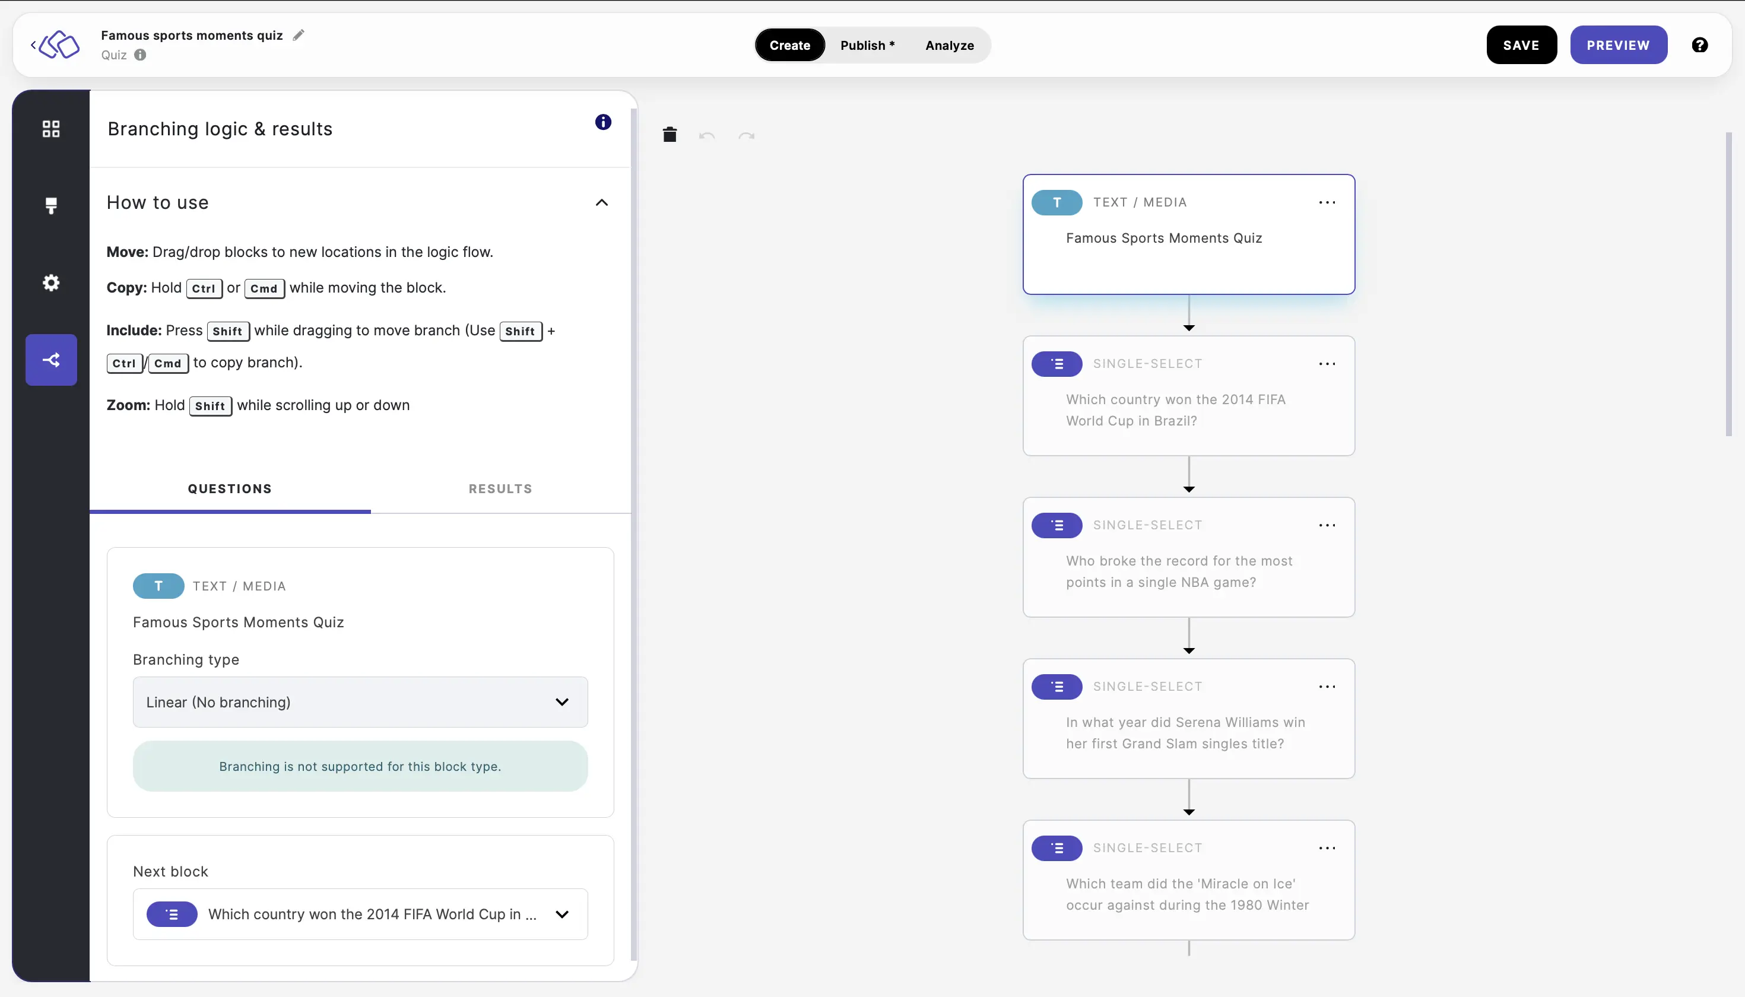Image resolution: width=1745 pixels, height=997 pixels.
Task: Edit quiz title with pencil icon
Action: click(299, 35)
